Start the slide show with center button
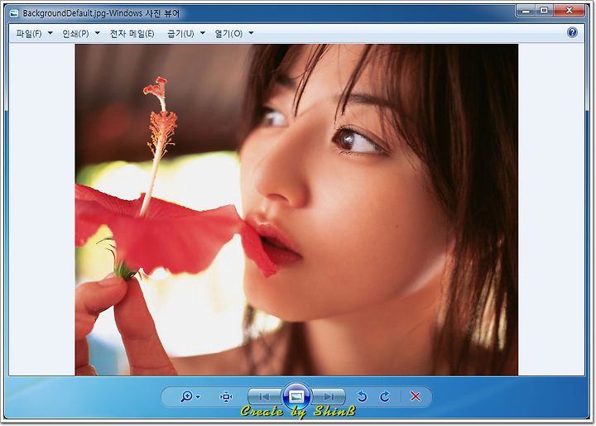This screenshot has width=596, height=426. pyautogui.click(x=296, y=397)
